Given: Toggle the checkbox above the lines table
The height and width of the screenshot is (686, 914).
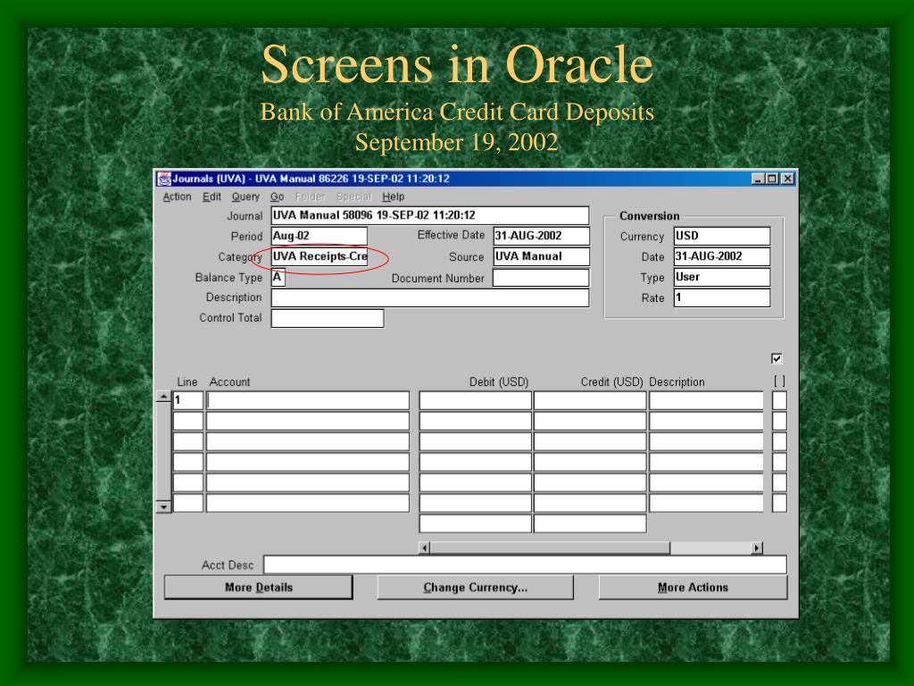Looking at the screenshot, I should (x=777, y=358).
